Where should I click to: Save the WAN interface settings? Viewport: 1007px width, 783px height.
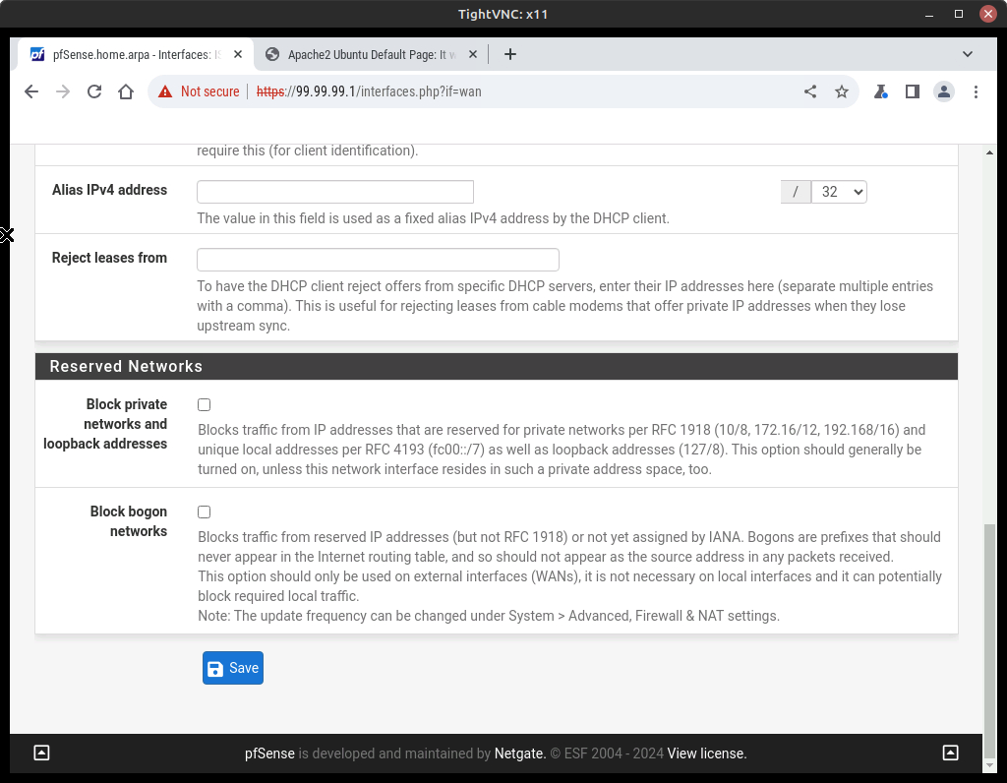pos(232,668)
